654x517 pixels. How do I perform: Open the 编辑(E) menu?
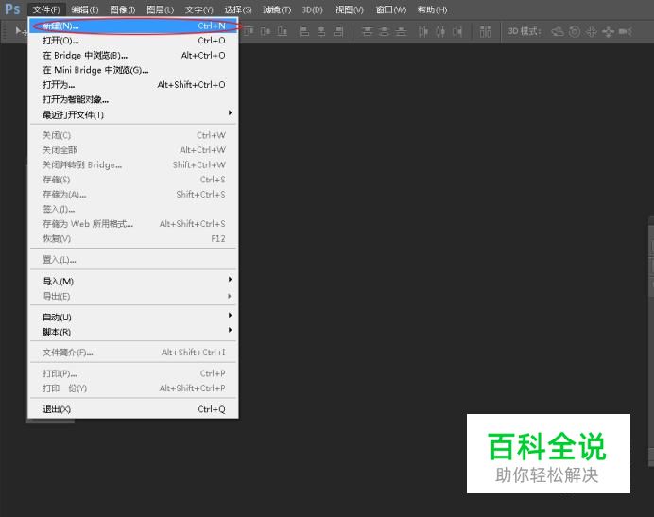(x=85, y=9)
